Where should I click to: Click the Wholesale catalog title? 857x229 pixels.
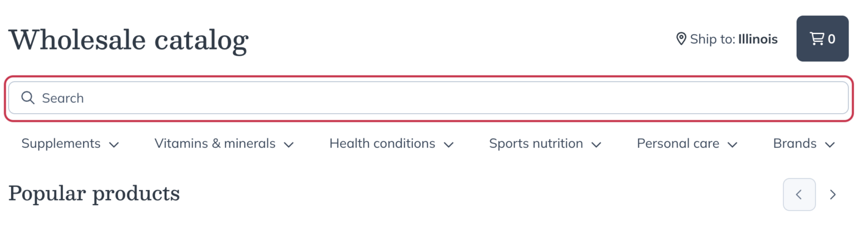[128, 40]
